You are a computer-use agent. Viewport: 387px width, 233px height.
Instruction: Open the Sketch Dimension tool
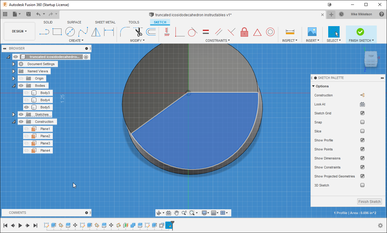[x=108, y=31]
